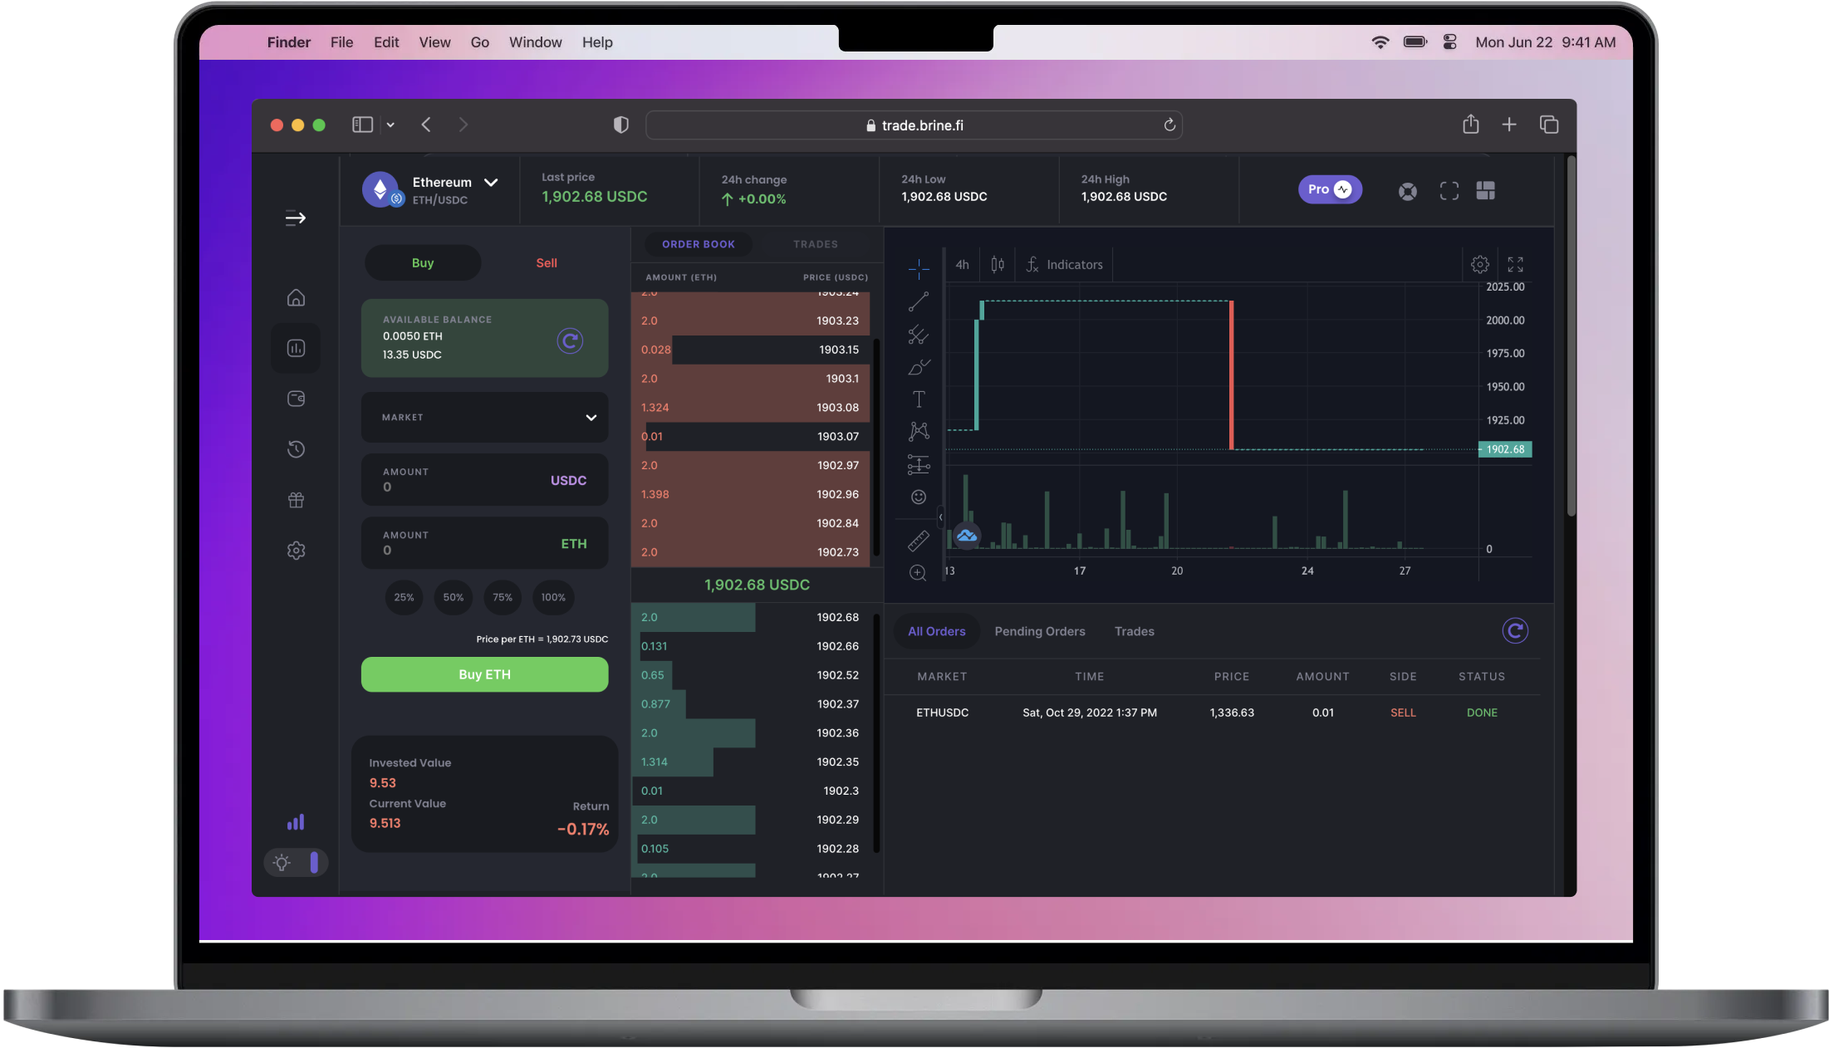Select the trend line drawing tool

click(x=918, y=301)
